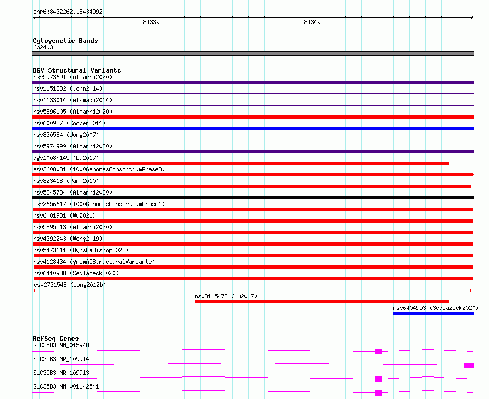Select the nsv6404953 (Sedlazeck2020) blue variant bar
Screen dimensions: 489x399
(434, 313)
